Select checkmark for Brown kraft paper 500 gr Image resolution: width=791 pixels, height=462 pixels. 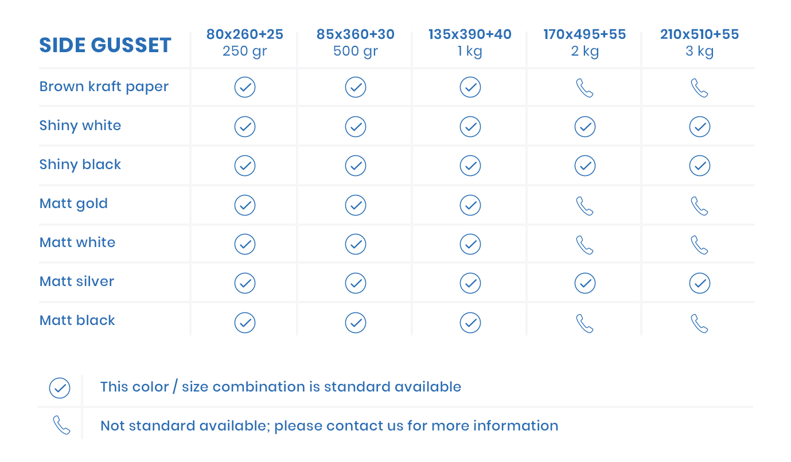(356, 87)
